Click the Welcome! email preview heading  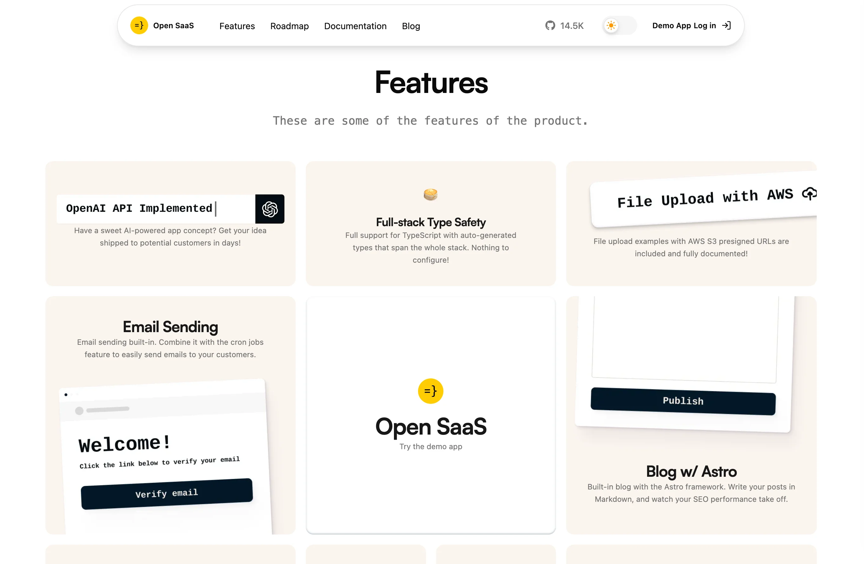(124, 444)
